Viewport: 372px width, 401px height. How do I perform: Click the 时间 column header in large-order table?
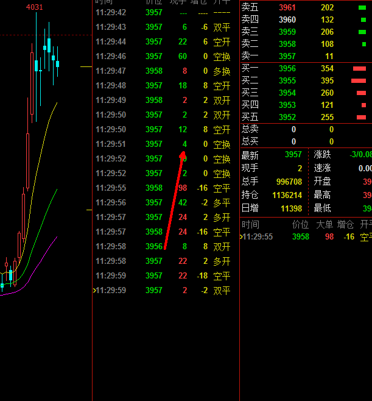[250, 224]
